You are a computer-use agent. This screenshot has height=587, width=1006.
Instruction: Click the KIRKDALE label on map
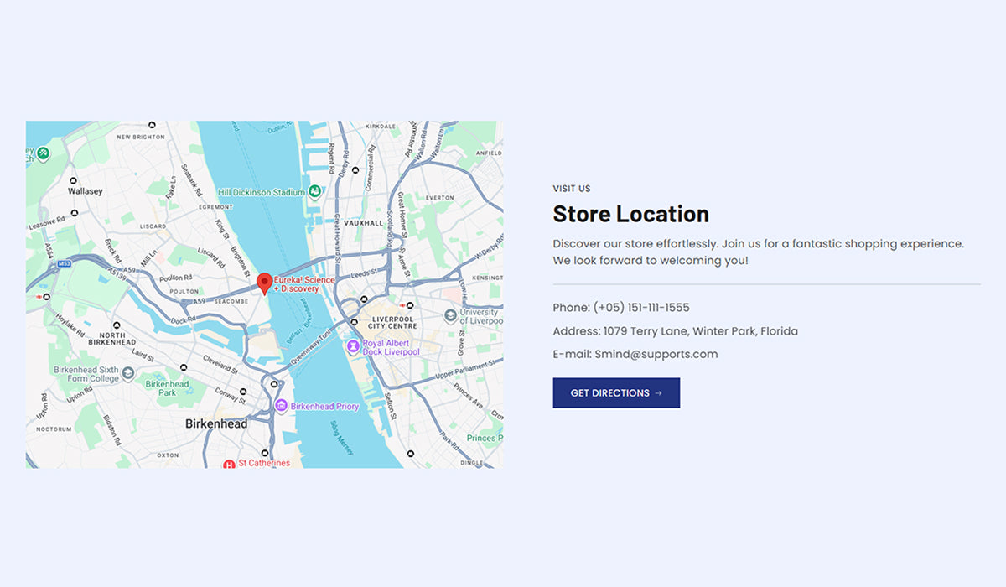click(381, 126)
